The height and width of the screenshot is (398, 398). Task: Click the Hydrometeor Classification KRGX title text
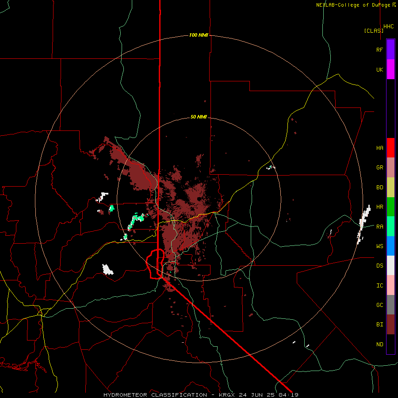point(201,395)
